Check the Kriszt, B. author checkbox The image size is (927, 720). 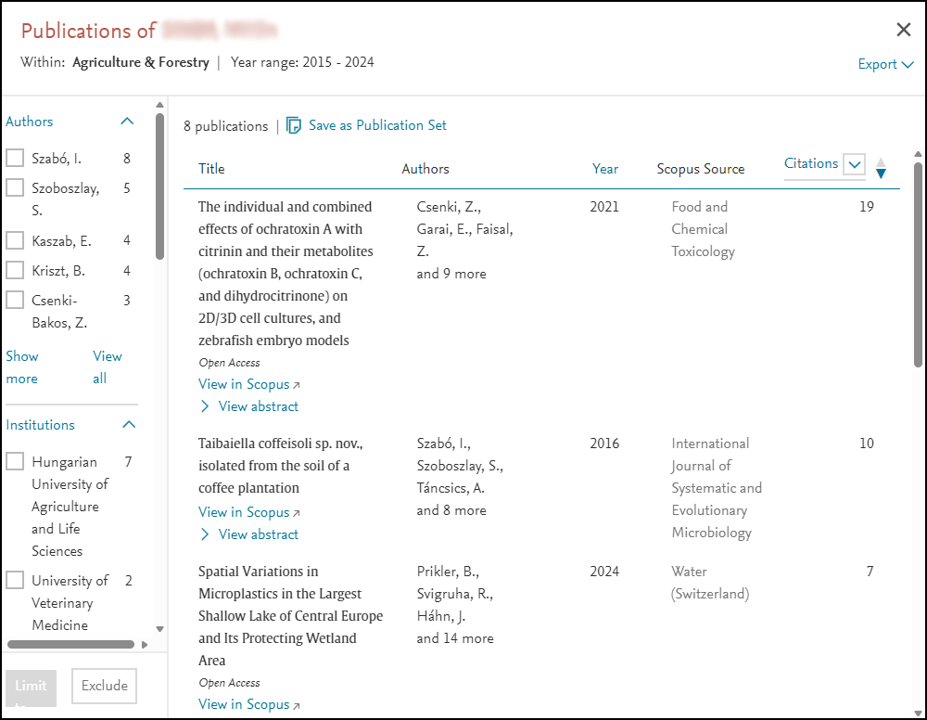15,270
